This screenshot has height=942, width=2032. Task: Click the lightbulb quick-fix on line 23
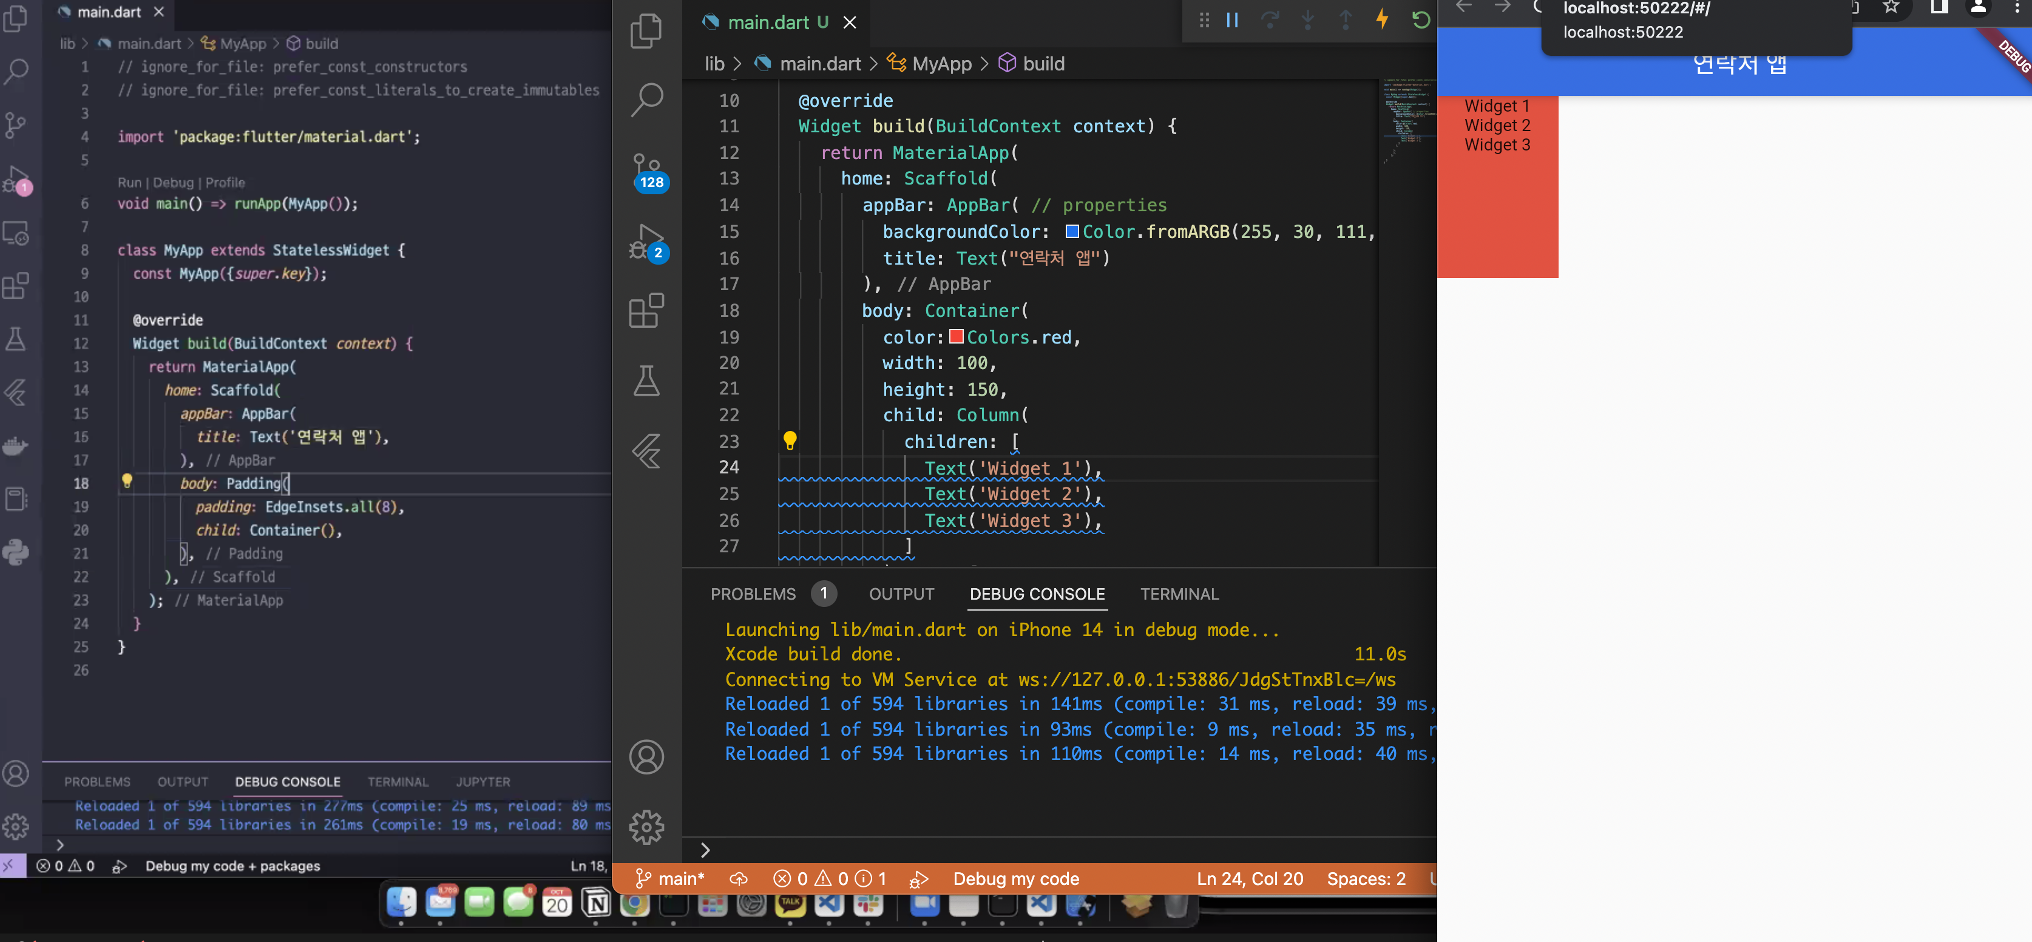click(x=790, y=439)
